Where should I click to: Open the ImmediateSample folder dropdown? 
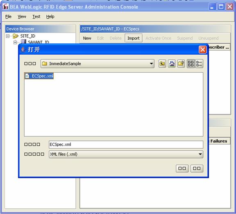click(x=98, y=64)
